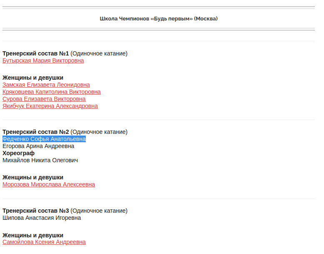Click (Одиночное катание) text beside состав №3
The image size is (324, 254).
click(x=99, y=211)
